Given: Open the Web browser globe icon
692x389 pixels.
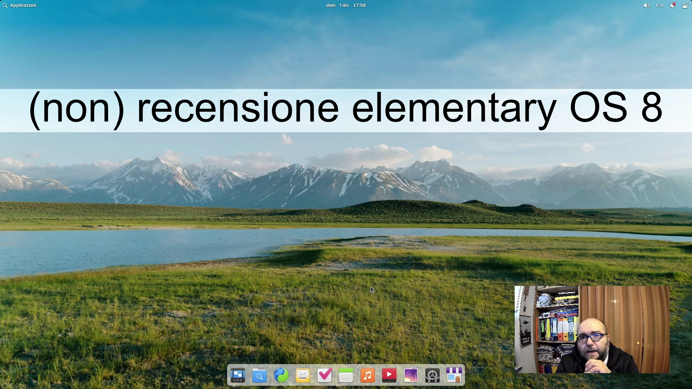Looking at the screenshot, I should point(281,375).
